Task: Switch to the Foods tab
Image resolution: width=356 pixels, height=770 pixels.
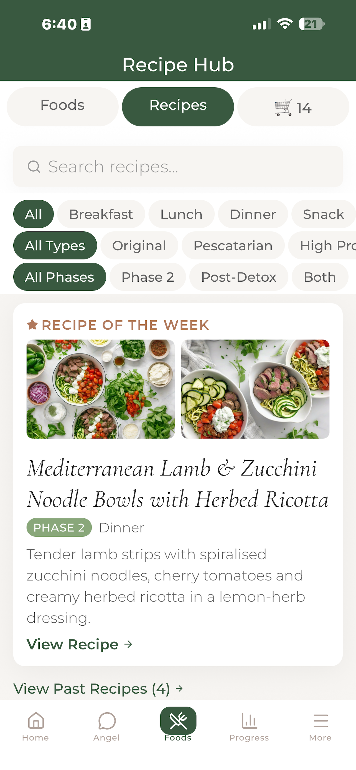Action: click(62, 107)
